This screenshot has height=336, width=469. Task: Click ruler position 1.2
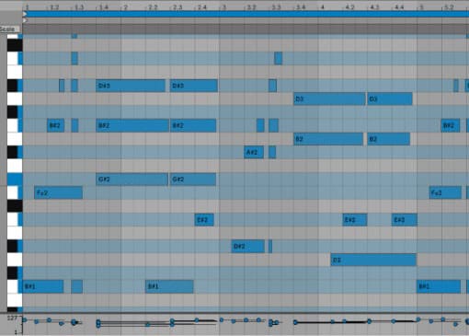[54, 7]
